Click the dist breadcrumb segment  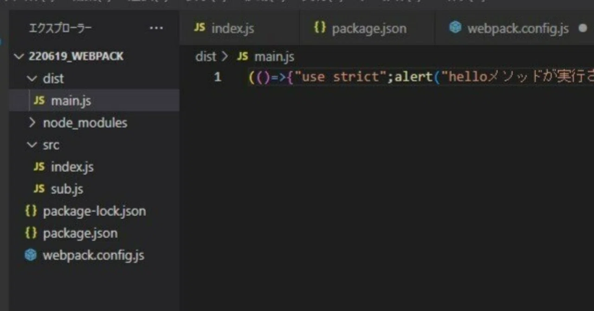(206, 57)
